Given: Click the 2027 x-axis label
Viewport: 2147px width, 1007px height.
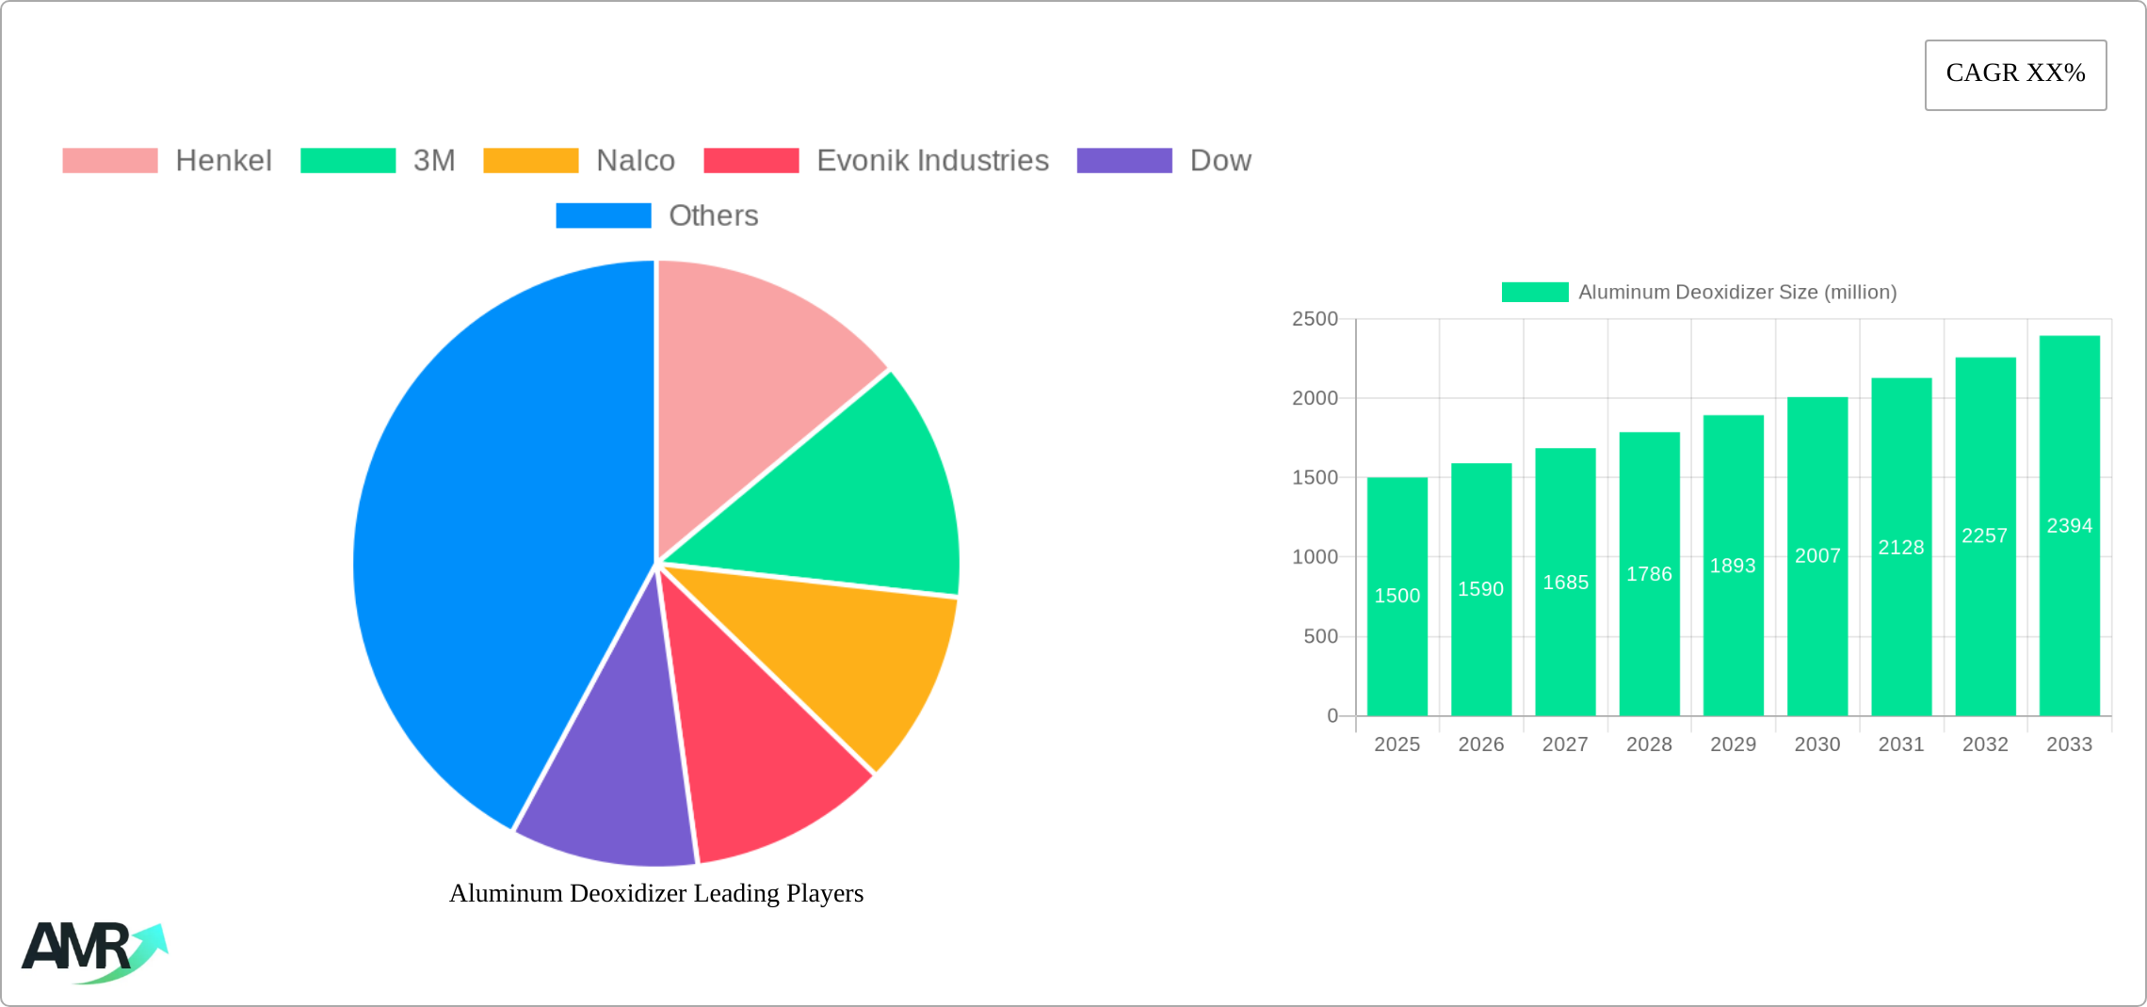Looking at the screenshot, I should [x=1565, y=744].
